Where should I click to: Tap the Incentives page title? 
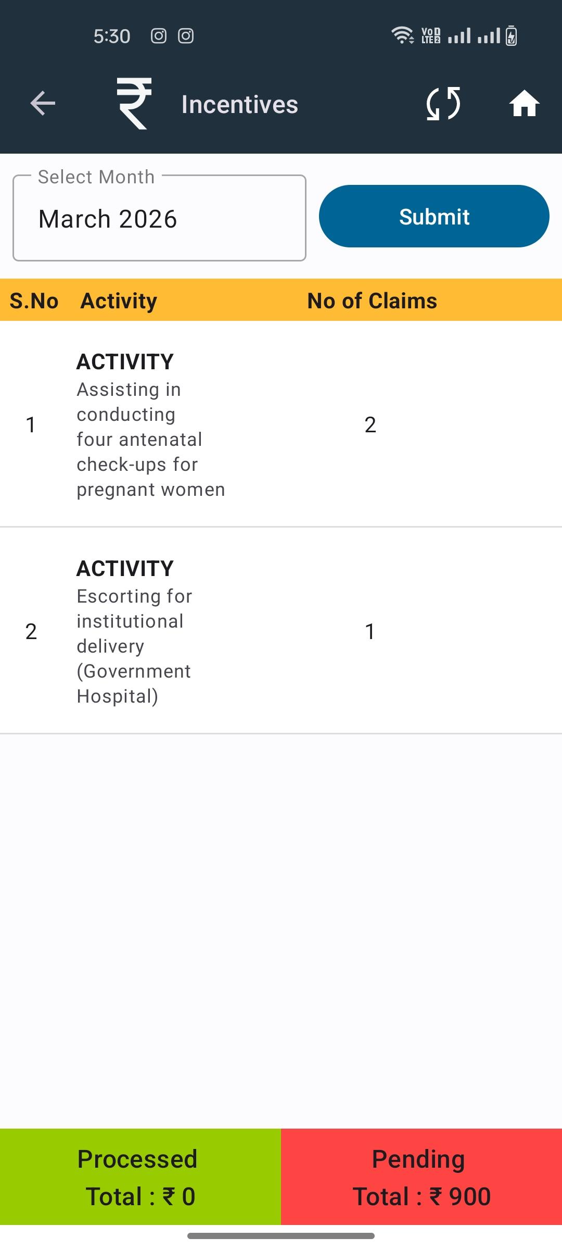click(240, 104)
